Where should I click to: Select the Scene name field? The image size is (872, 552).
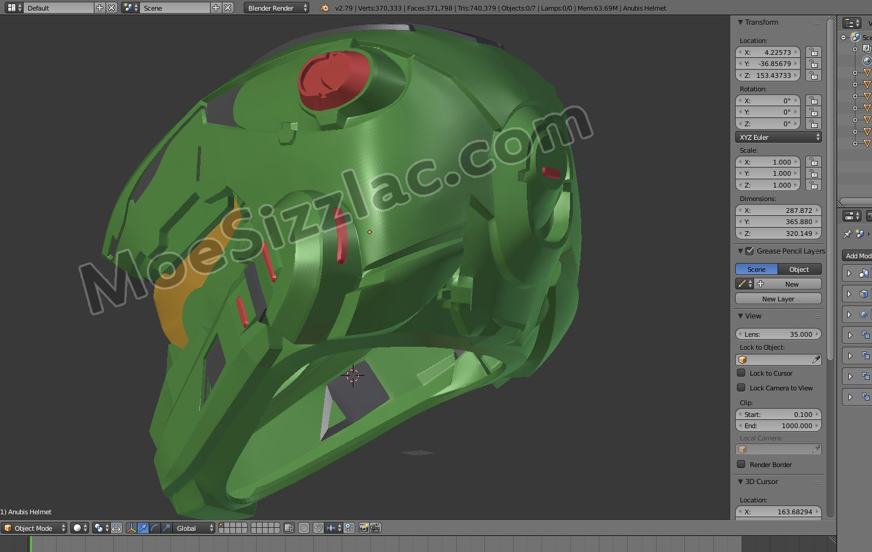click(x=175, y=8)
